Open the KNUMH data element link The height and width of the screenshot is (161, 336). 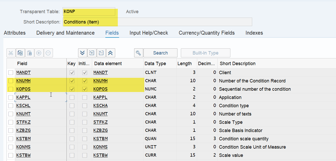click(100, 81)
